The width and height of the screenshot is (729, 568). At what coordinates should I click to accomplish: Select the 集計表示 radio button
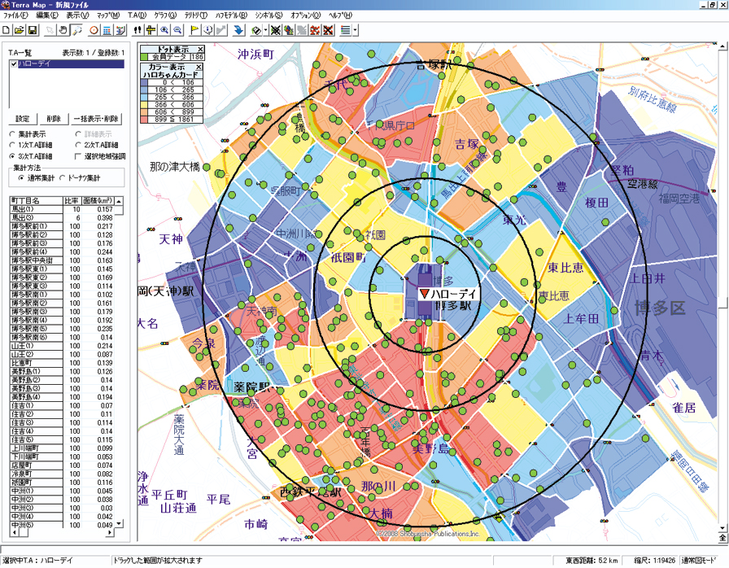12,134
